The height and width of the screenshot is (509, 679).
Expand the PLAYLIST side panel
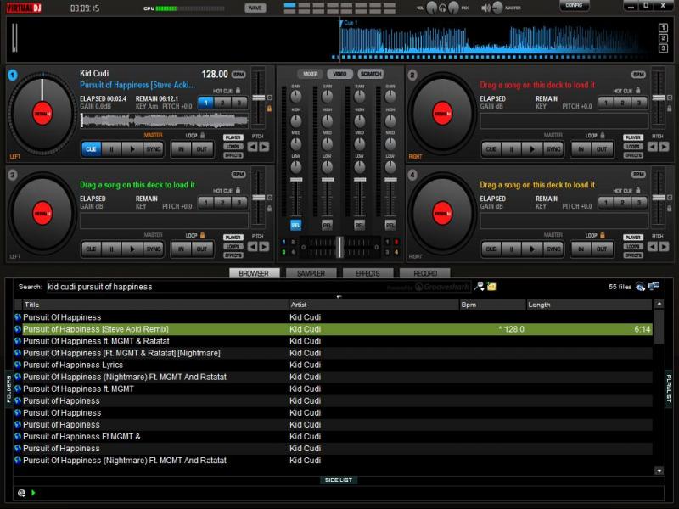point(669,389)
